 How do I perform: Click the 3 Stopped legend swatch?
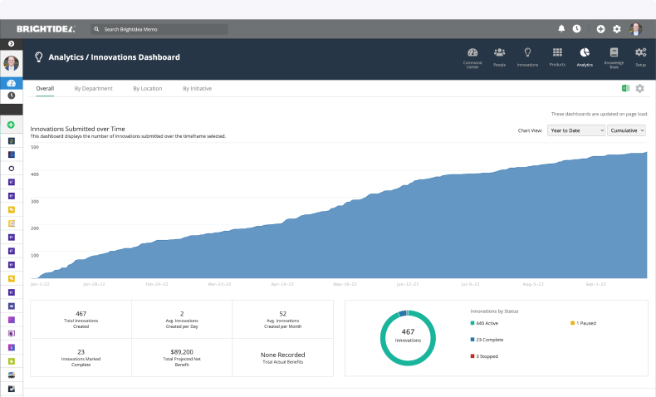472,356
